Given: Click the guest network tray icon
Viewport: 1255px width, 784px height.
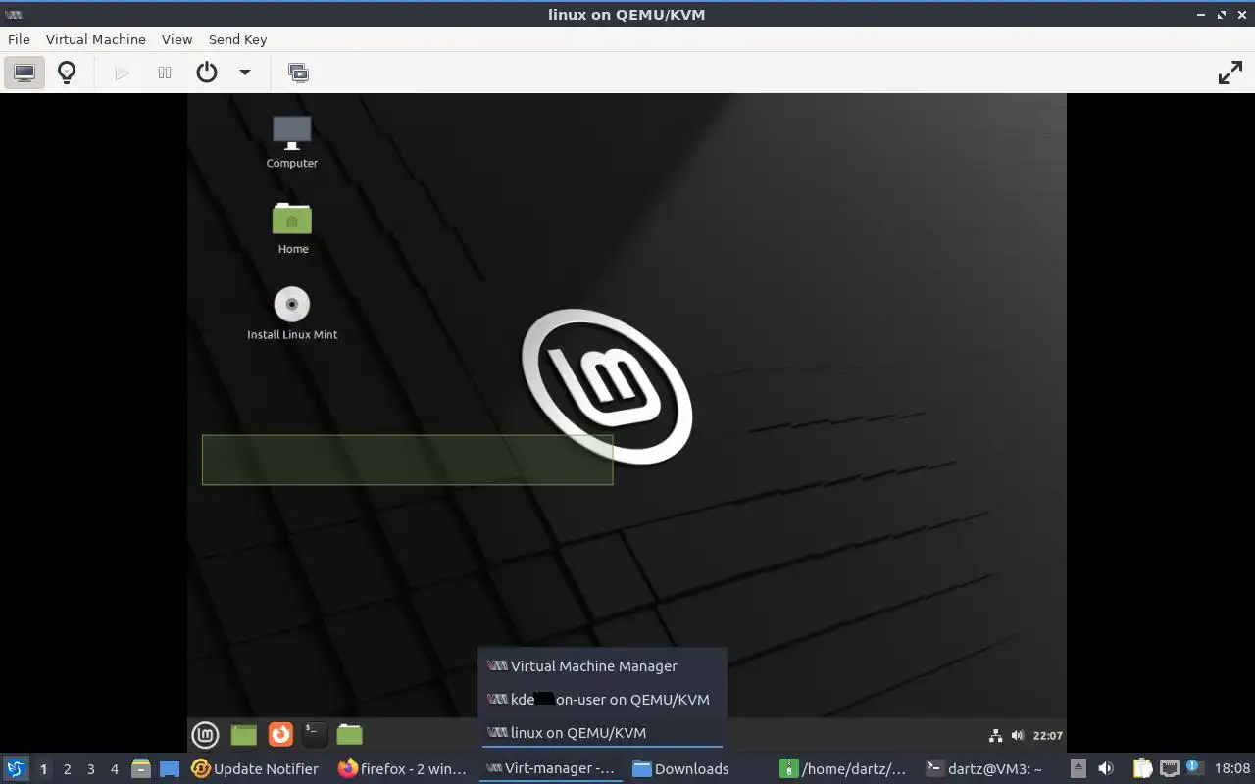Looking at the screenshot, I should pyautogui.click(x=996, y=735).
